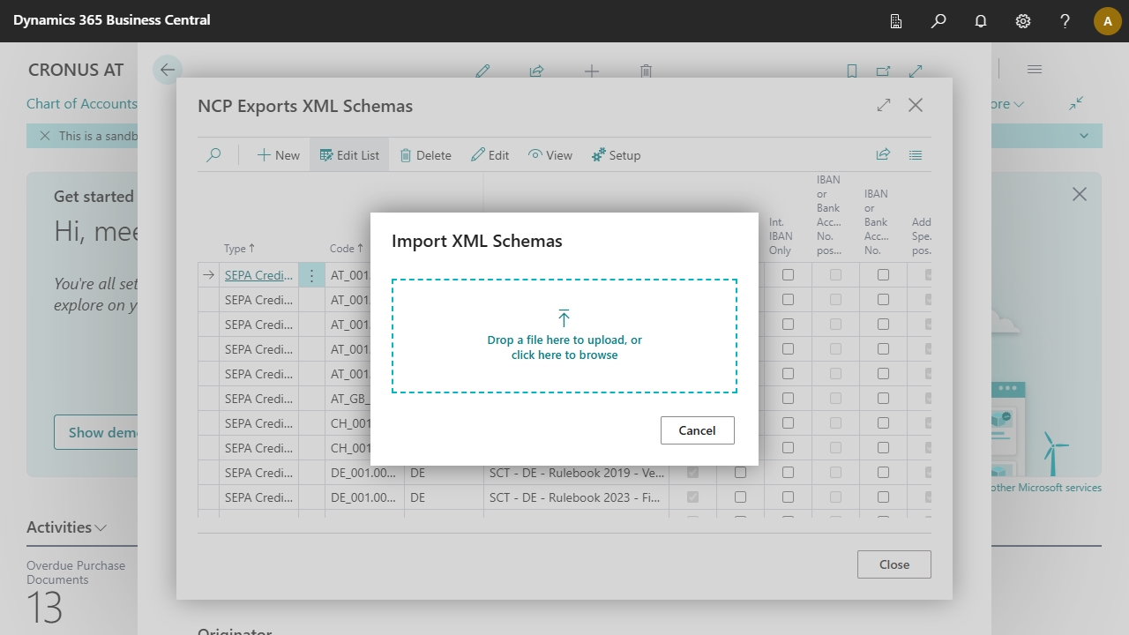The width and height of the screenshot is (1129, 635).
Task: Check the Int. IBAN Only box for DE Rulebook 2019 row
Action: (x=788, y=473)
